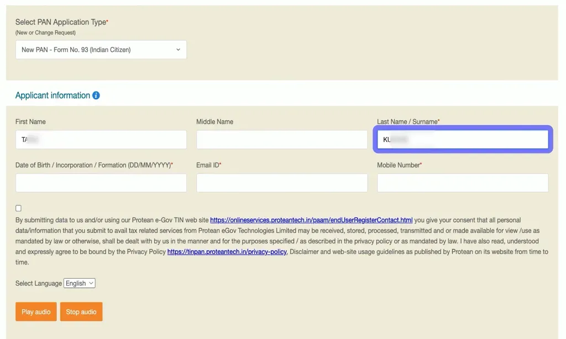The image size is (566, 339).
Task: Click the 'Middle Name' label
Action: [215, 122]
